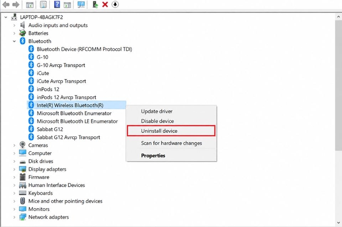Click the Firmware chip icon
The width and height of the screenshot is (342, 227).
click(x=23, y=177)
